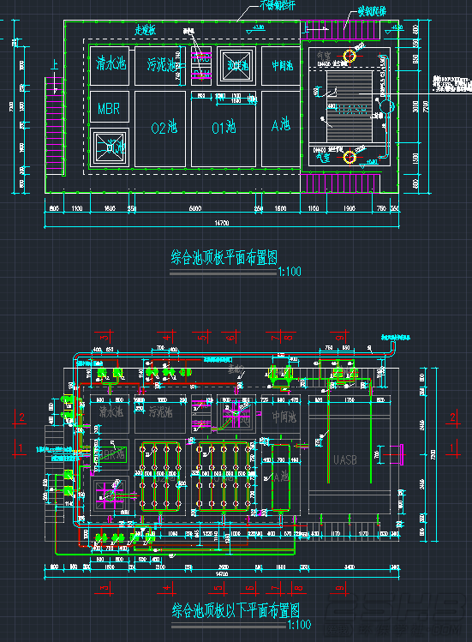Select the 1900 dimension text
Screen dimensions: 472x642
[x=349, y=208]
